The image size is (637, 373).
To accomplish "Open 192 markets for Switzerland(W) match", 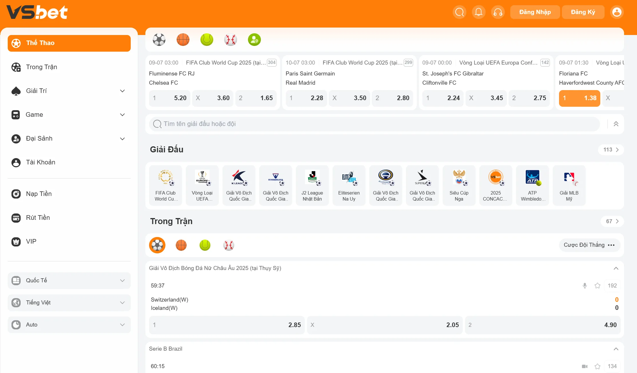I will (612, 285).
